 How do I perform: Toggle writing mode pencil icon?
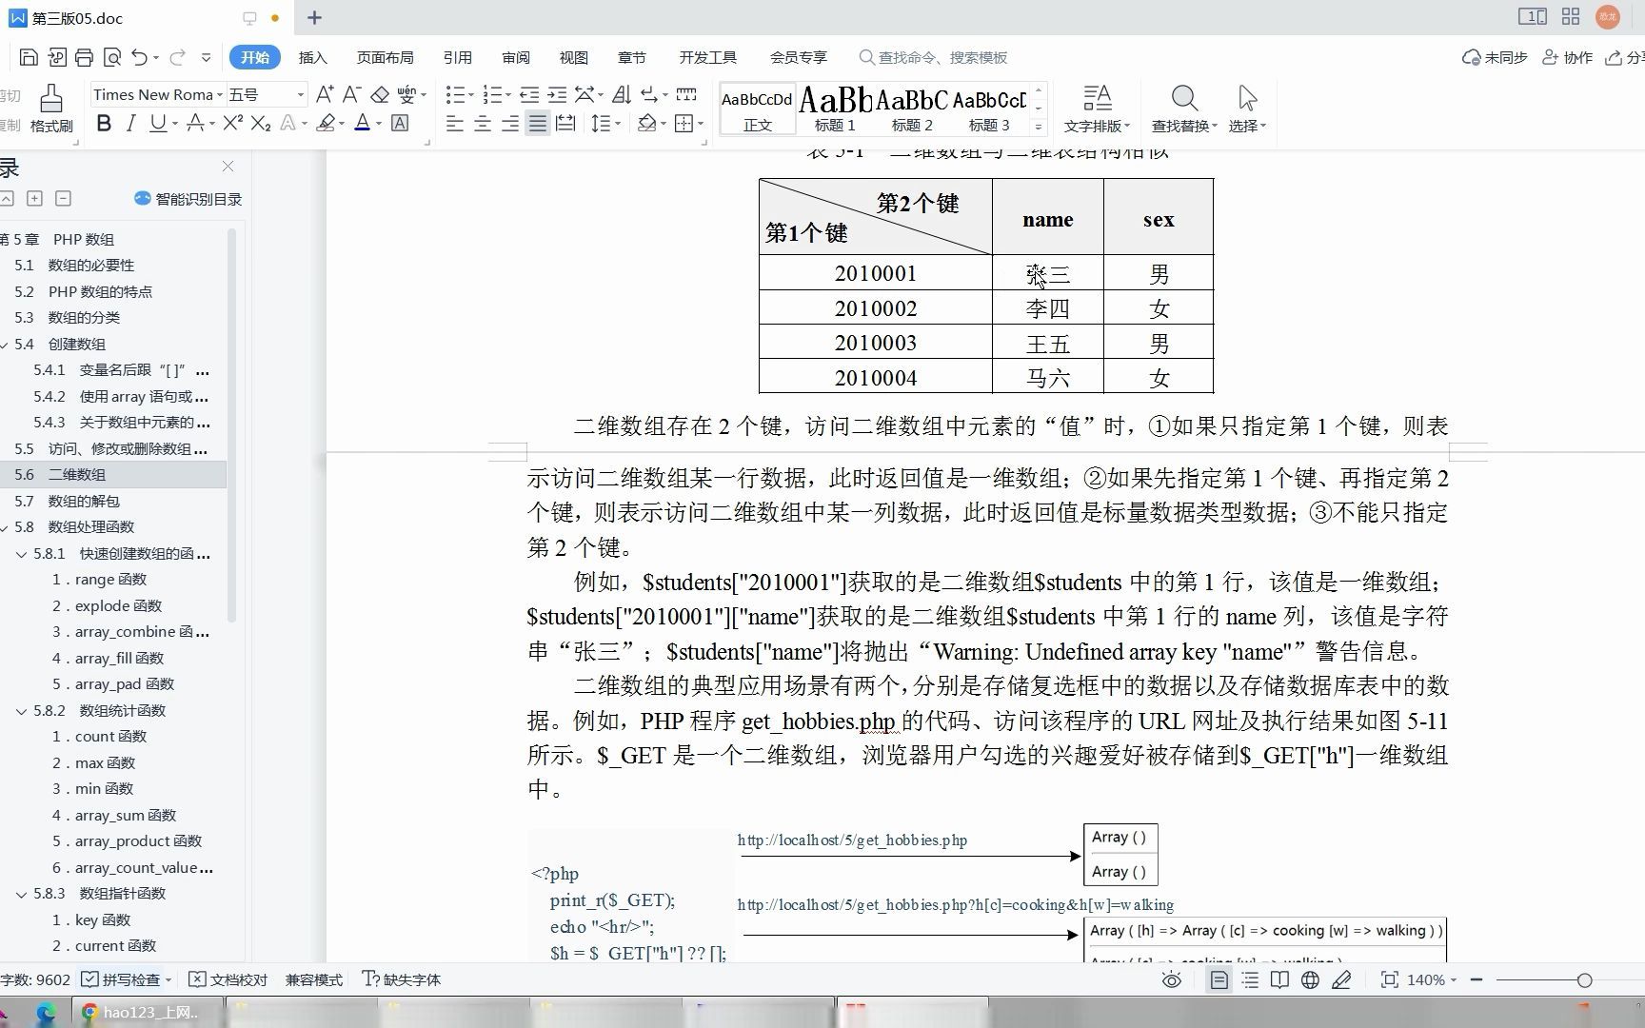coord(1341,979)
